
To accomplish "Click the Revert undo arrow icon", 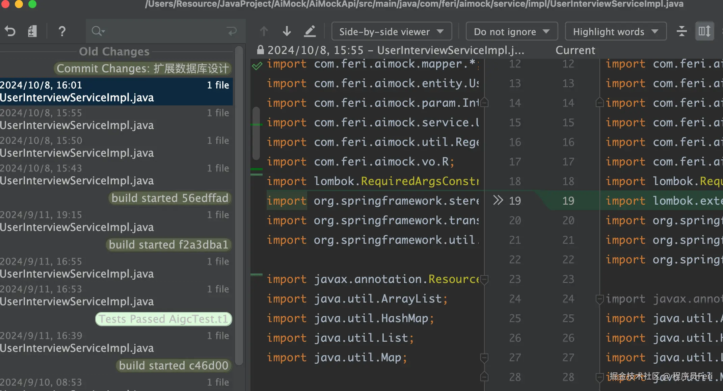I will click(x=10, y=31).
